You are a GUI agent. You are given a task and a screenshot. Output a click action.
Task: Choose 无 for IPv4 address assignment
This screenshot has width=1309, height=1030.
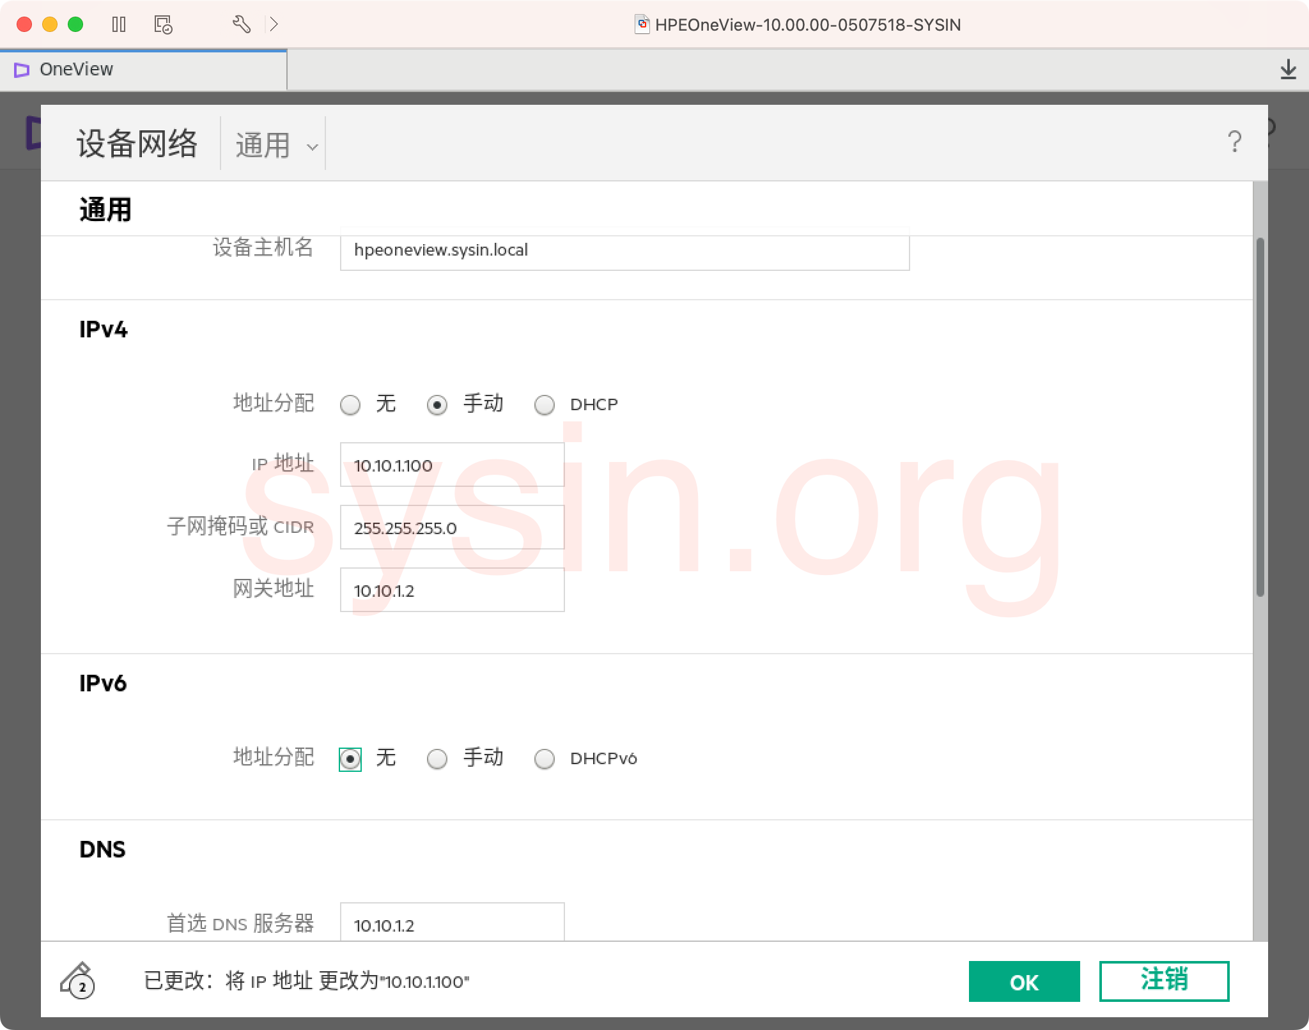coord(351,404)
